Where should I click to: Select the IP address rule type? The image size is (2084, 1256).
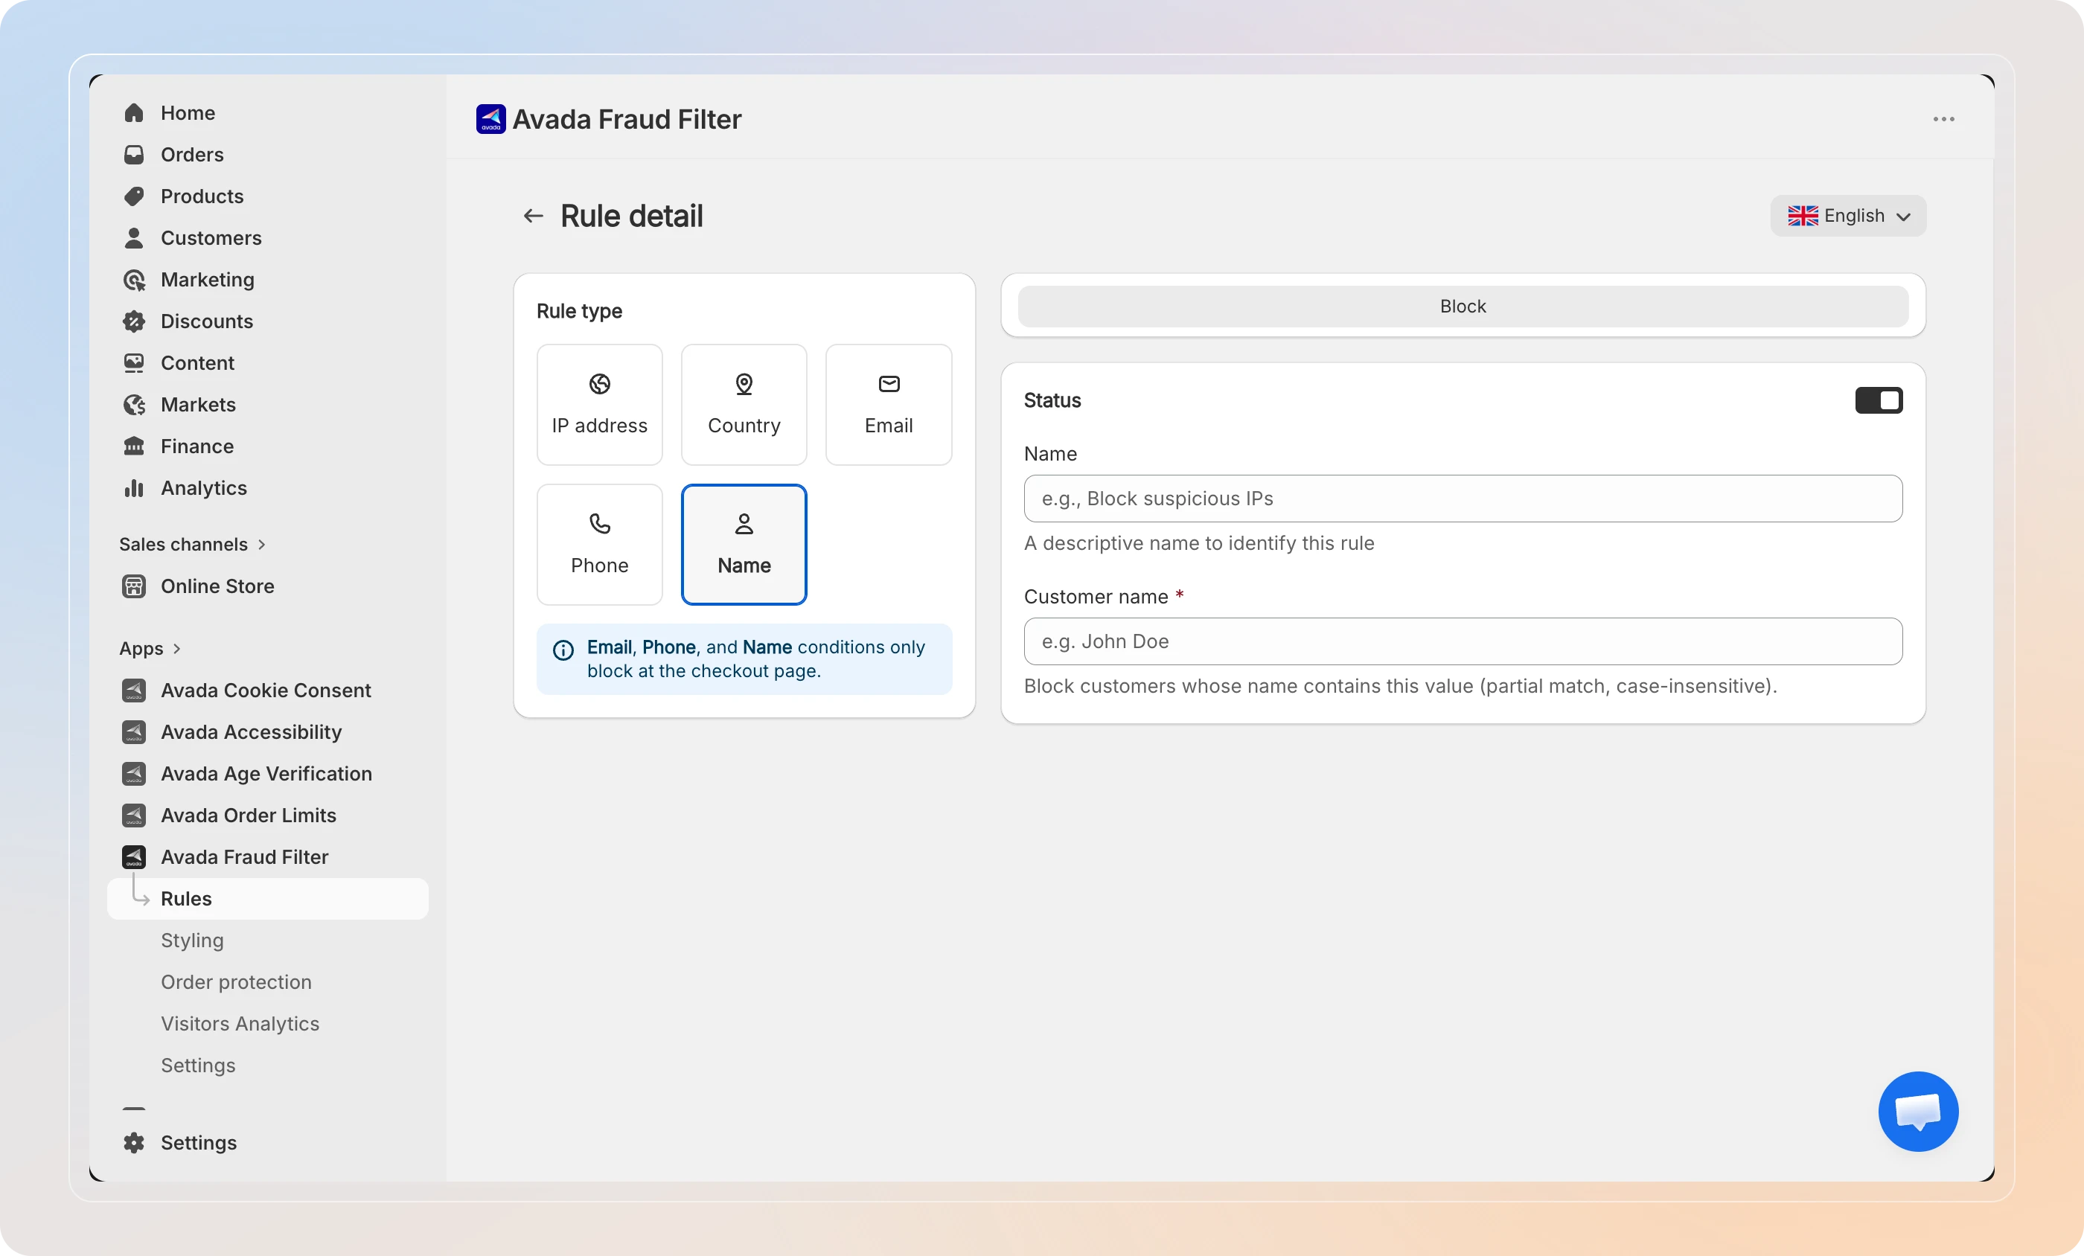coord(600,404)
